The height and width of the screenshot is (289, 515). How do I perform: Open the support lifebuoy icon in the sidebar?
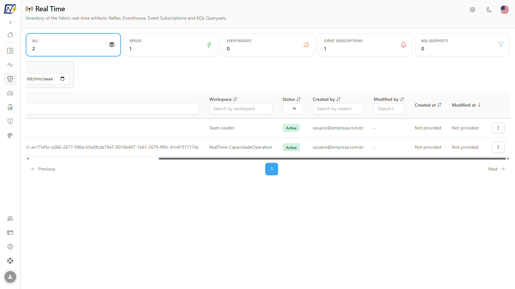[10, 261]
